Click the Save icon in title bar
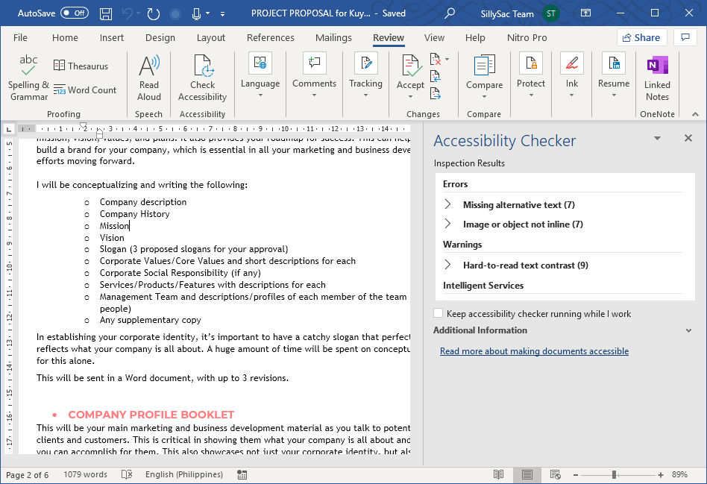707x484 pixels. [x=106, y=13]
